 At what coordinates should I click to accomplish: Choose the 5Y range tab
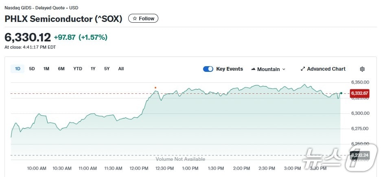[107, 69]
